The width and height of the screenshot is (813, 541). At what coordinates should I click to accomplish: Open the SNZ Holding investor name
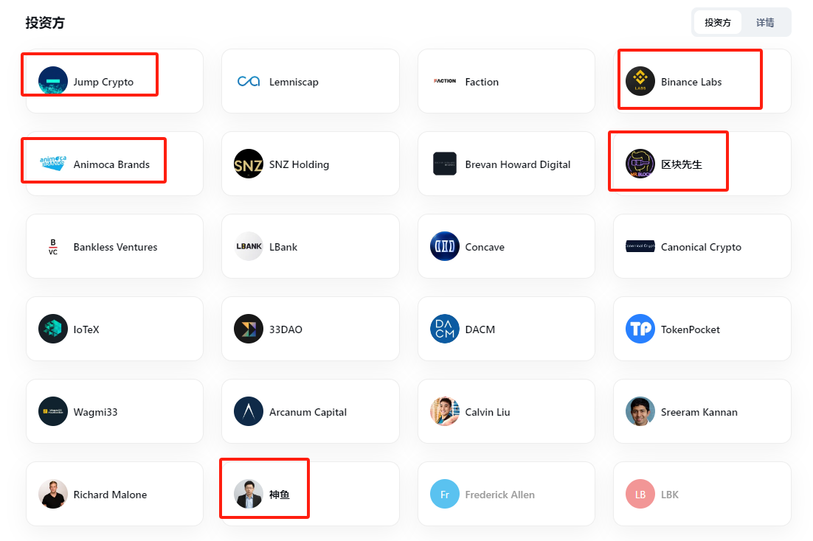click(300, 164)
